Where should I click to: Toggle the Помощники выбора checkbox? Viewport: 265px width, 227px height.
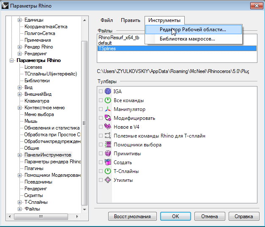point(101,145)
